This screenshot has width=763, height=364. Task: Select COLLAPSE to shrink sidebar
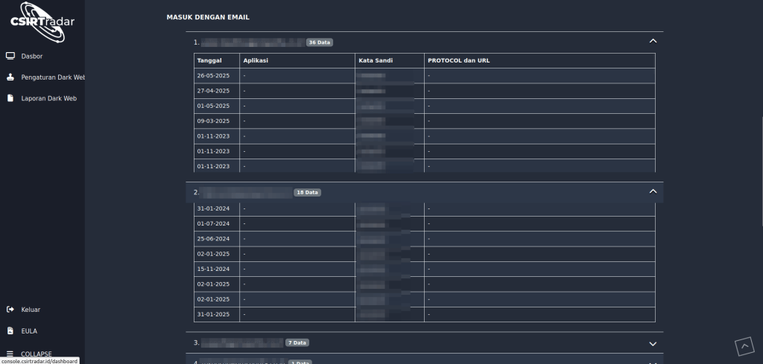pyautogui.click(x=36, y=354)
